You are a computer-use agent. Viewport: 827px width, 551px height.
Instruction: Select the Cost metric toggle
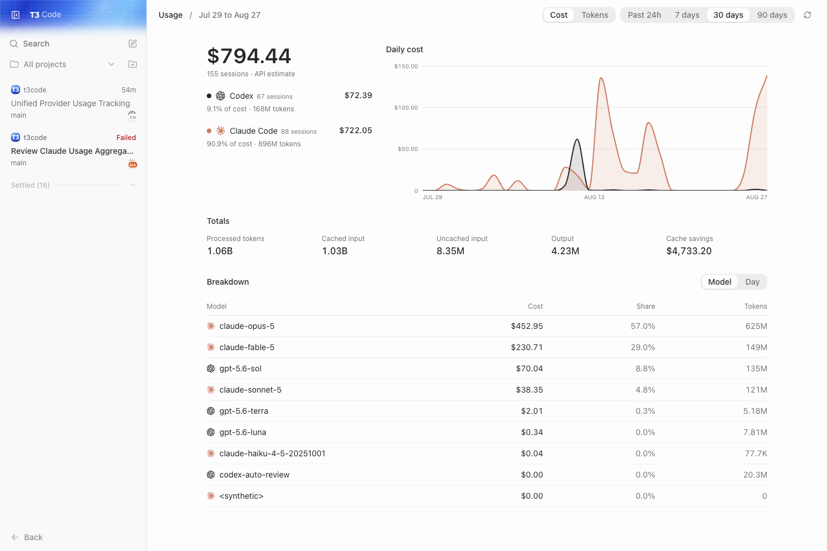(559, 15)
